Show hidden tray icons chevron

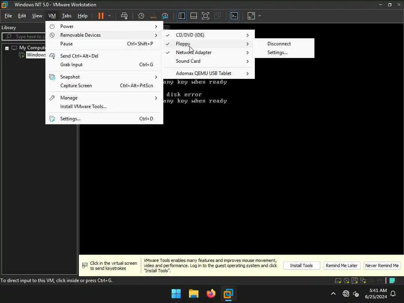point(333,294)
